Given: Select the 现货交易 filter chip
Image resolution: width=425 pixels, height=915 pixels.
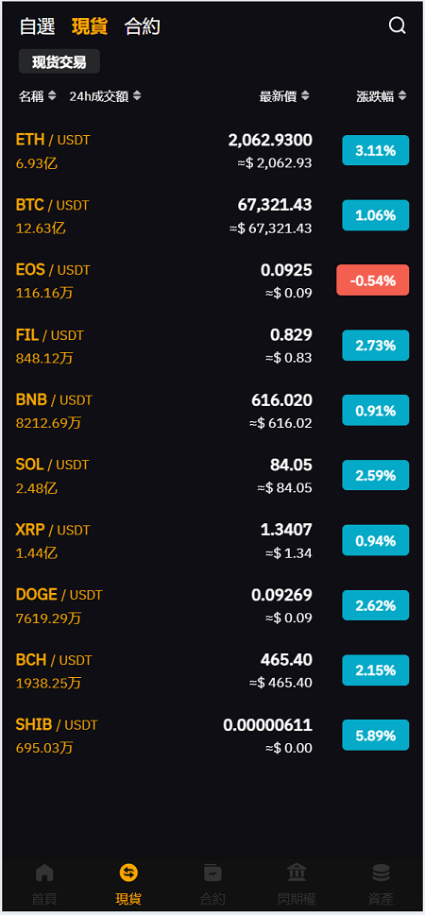Looking at the screenshot, I should pos(59,61).
